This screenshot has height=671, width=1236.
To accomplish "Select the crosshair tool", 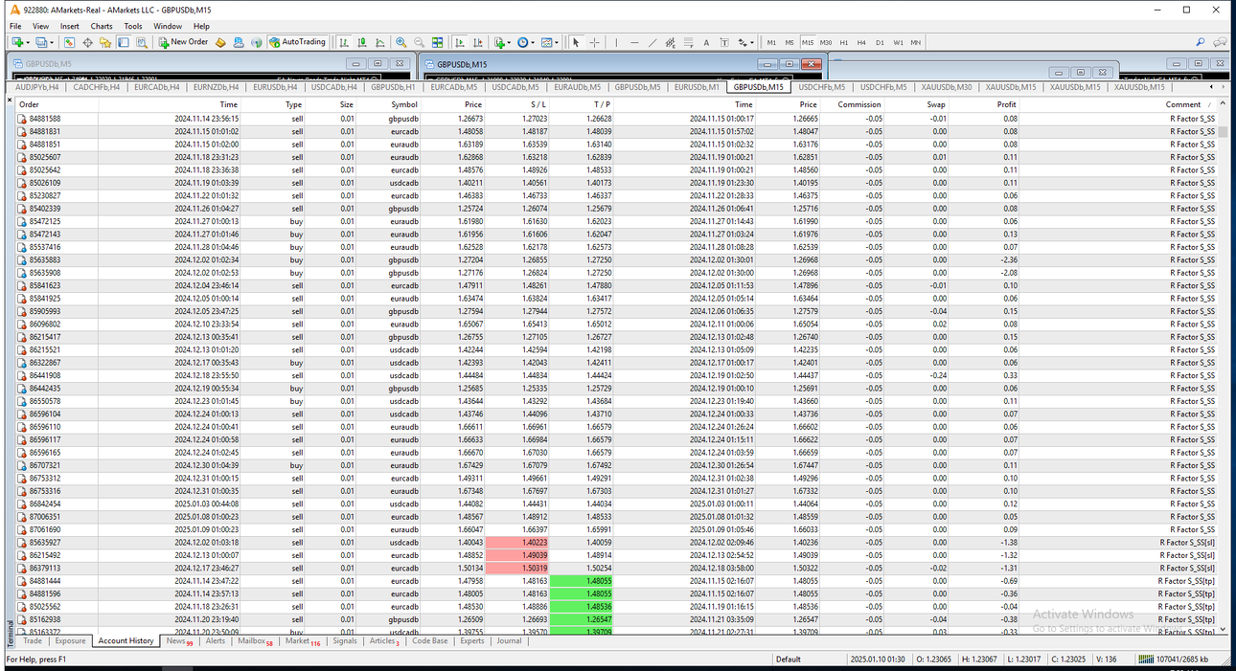I will [x=594, y=42].
